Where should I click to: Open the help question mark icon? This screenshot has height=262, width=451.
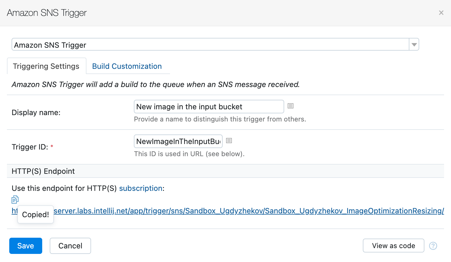(x=433, y=246)
